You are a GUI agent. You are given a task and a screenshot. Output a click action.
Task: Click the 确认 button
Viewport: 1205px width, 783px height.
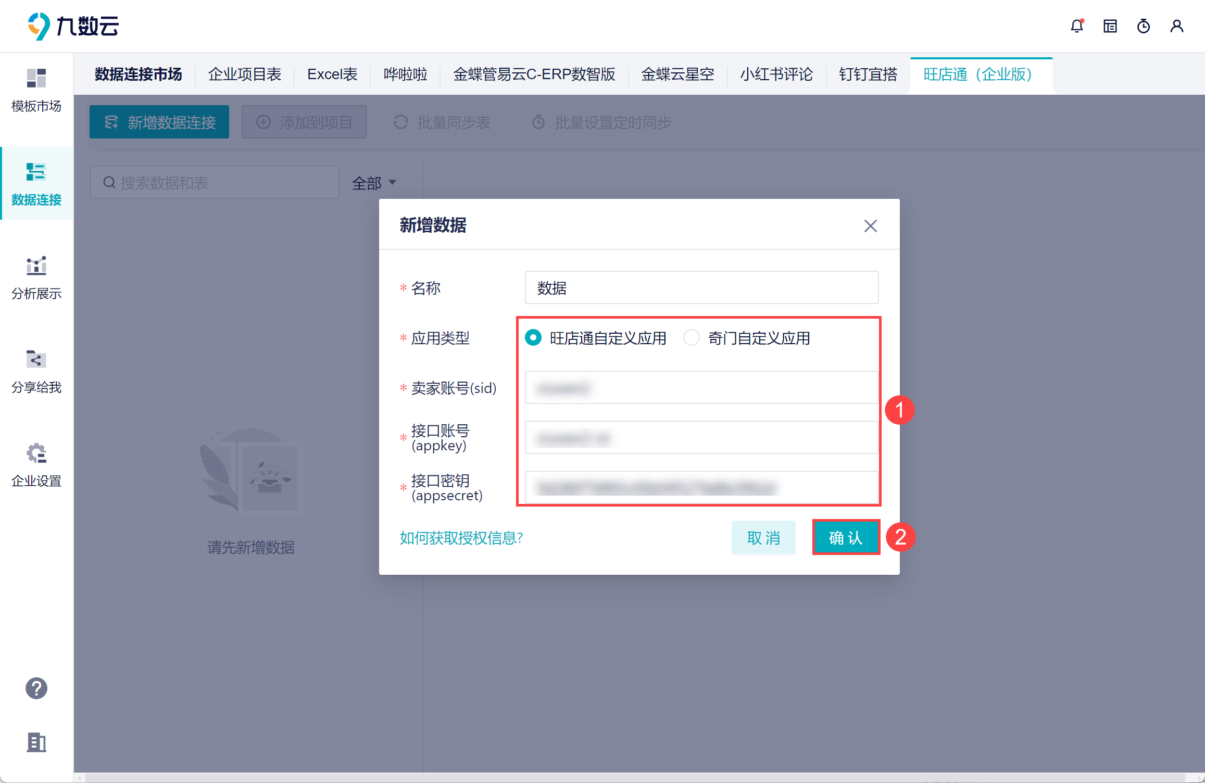point(846,537)
